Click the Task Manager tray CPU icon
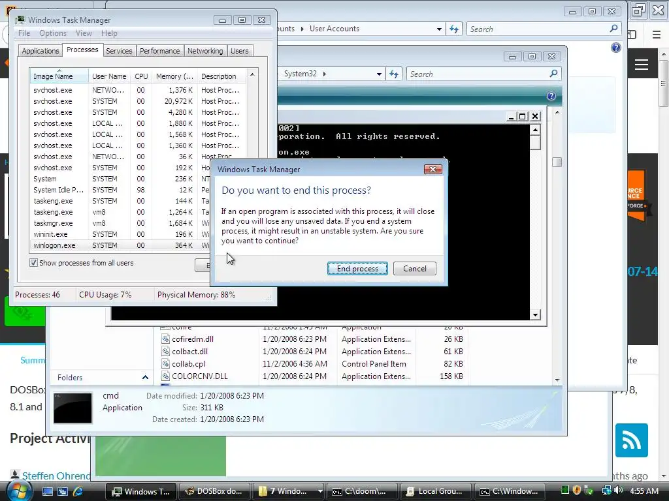This screenshot has width=669, height=501. click(565, 491)
